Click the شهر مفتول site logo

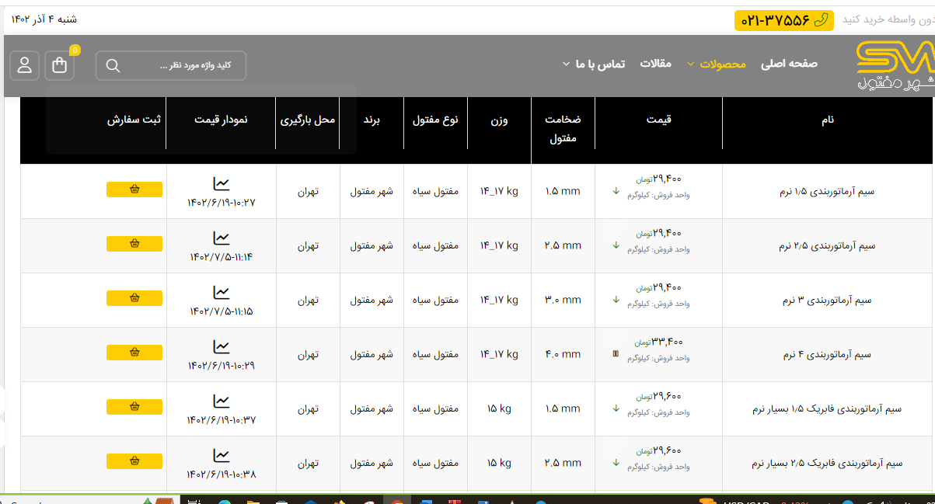[x=895, y=66]
